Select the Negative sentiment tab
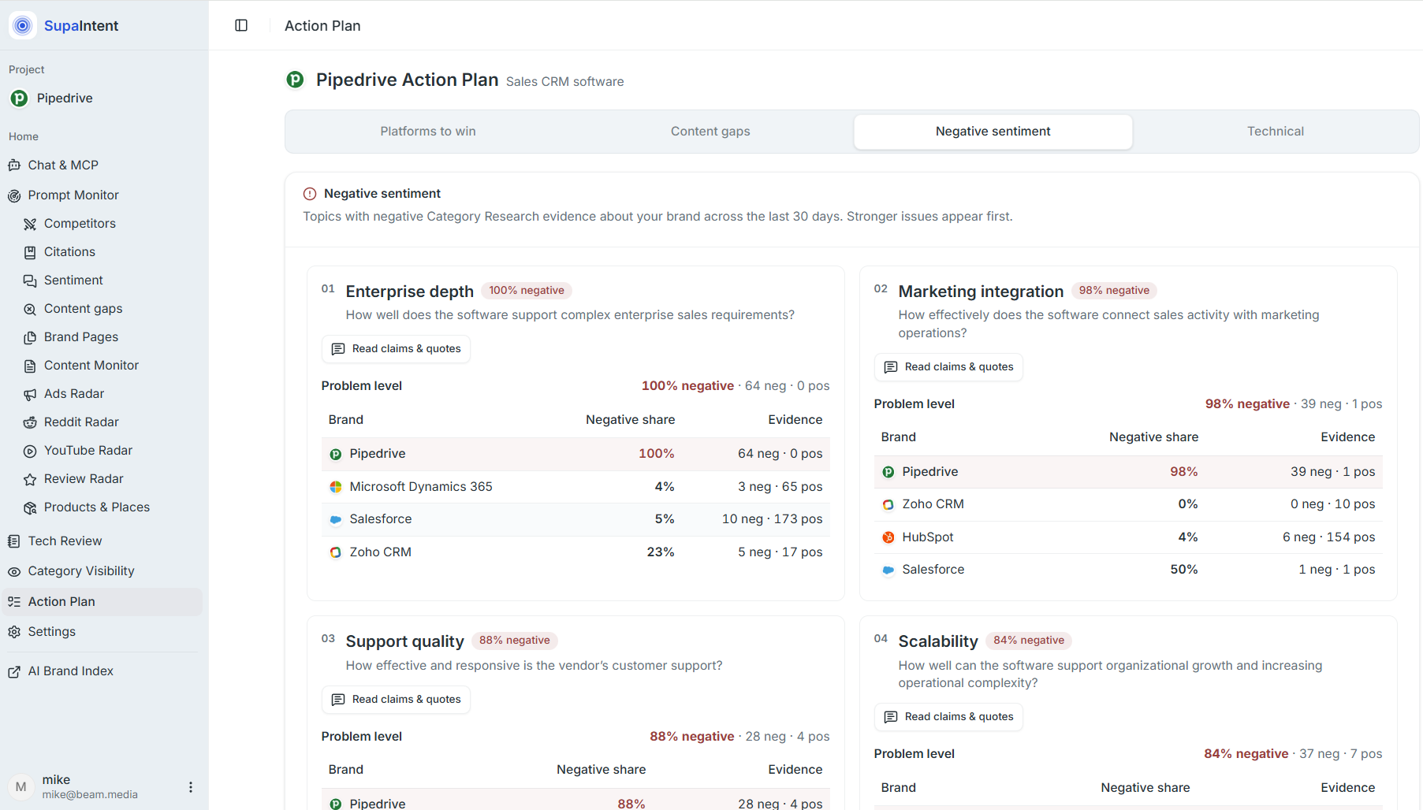Image resolution: width=1423 pixels, height=810 pixels. (x=993, y=132)
